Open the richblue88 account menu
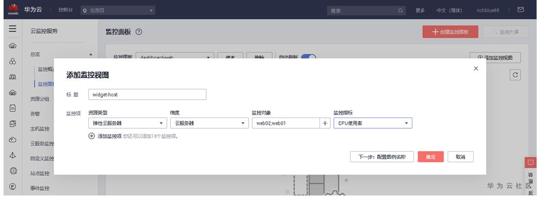 (487, 11)
